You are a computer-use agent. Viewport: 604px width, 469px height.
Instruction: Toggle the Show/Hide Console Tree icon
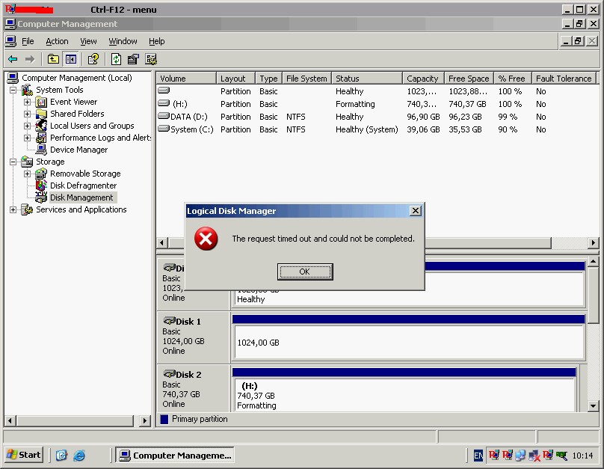71,59
